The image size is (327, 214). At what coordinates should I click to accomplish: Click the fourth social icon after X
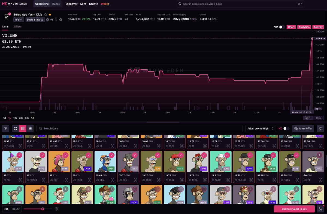(x=60, y=20)
